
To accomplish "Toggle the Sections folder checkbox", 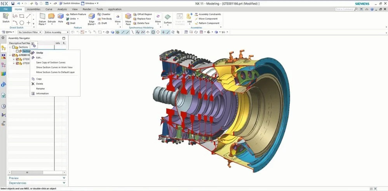I will coord(14,47).
